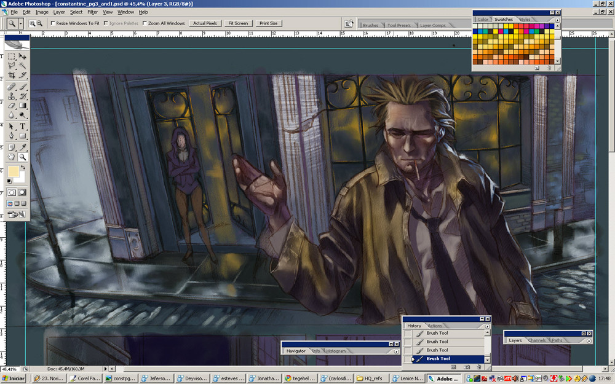Select the Polygonal Lasso tool
This screenshot has height=384, width=615.
[11, 66]
